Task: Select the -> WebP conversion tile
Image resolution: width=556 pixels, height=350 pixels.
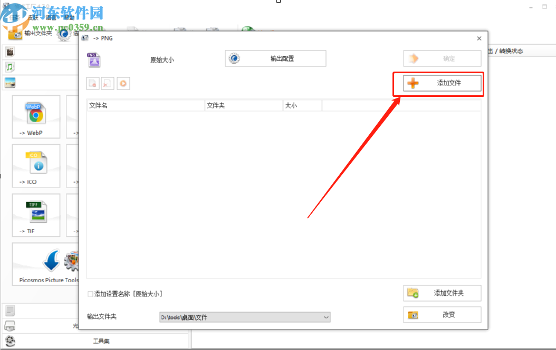Action: (x=36, y=117)
